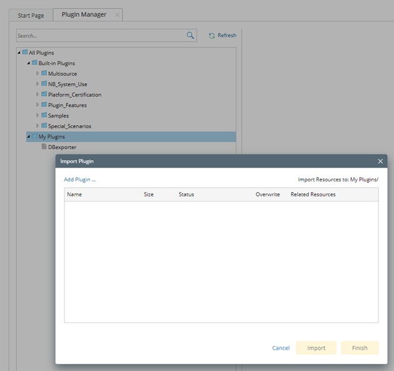Select the Plugin Manager tab
This screenshot has height=371, width=394.
click(x=84, y=14)
